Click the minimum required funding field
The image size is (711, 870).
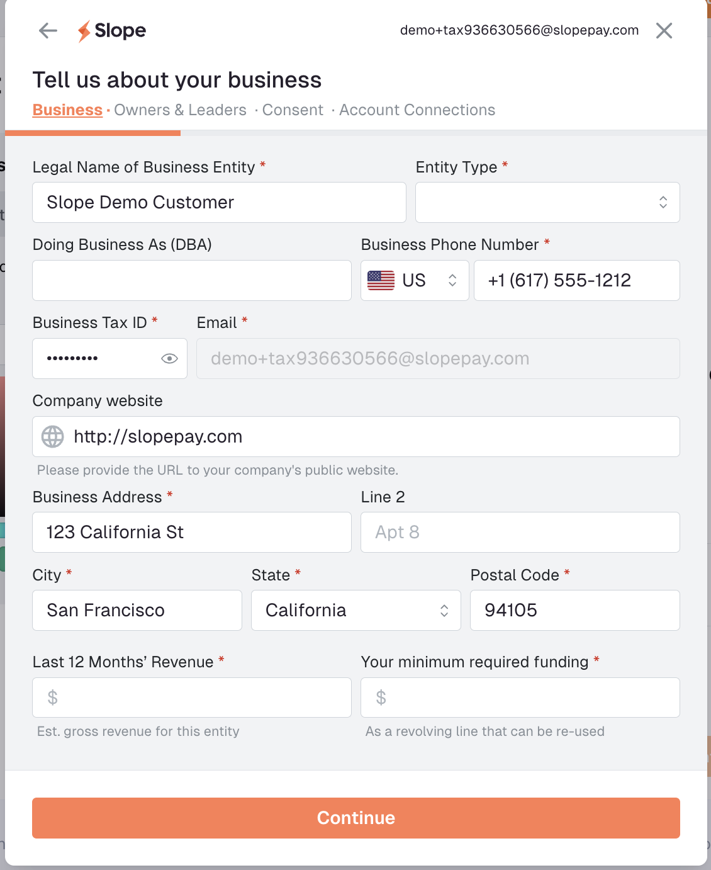coord(520,698)
